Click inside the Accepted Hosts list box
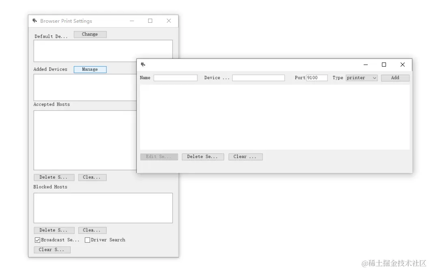 click(x=85, y=140)
